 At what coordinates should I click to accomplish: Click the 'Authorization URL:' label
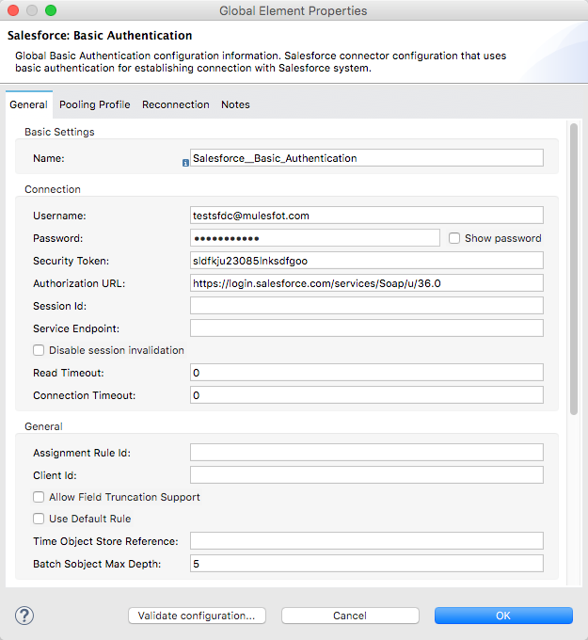79,283
